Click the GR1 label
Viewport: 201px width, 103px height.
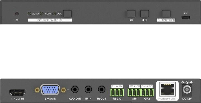(x=135, y=99)
